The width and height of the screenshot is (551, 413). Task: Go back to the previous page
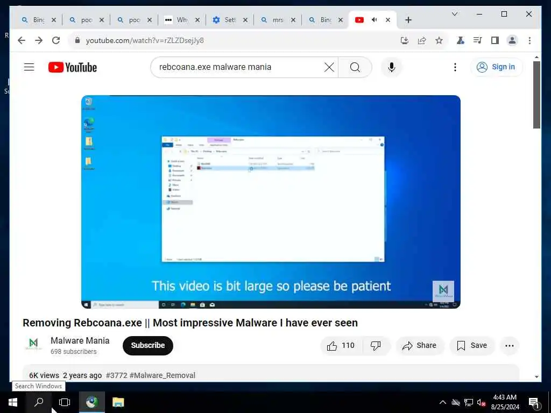[22, 40]
